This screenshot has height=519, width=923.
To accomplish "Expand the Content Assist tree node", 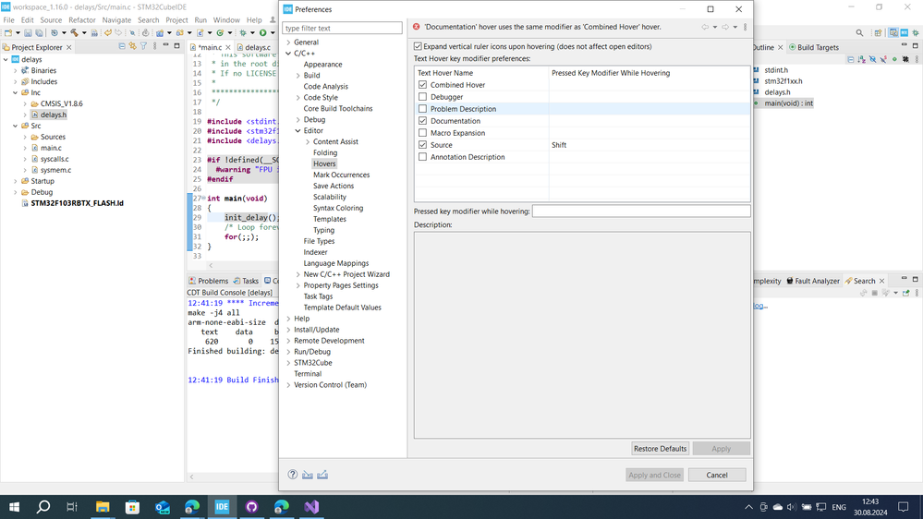I will [x=308, y=142].
